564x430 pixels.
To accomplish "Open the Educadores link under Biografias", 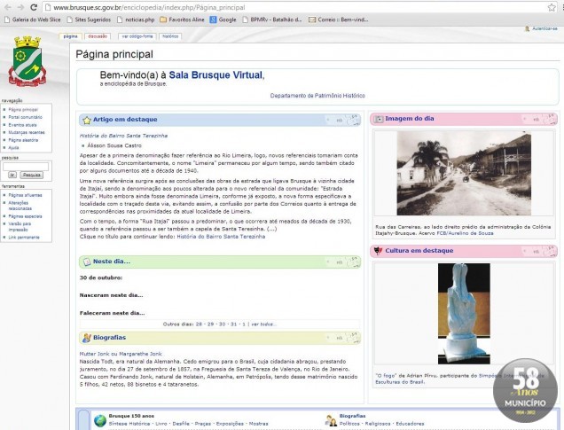I will [410, 424].
